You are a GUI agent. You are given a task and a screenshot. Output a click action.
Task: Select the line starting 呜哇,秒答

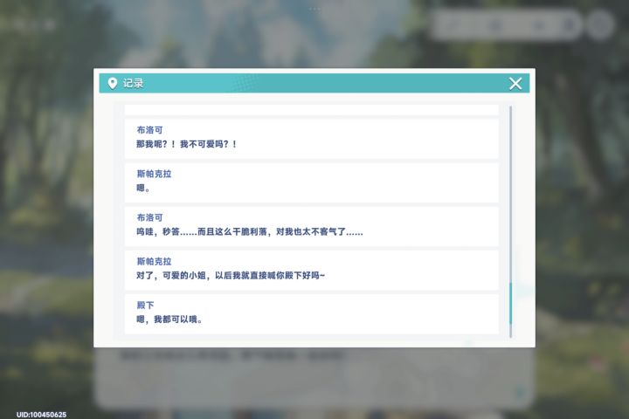pos(250,231)
